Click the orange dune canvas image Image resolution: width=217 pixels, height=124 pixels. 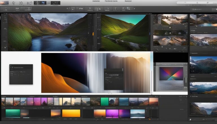pos(96,73)
